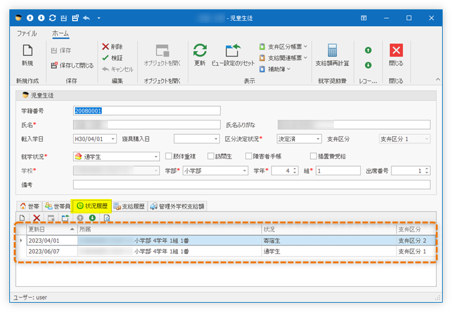Run 検証 validation

(112, 58)
